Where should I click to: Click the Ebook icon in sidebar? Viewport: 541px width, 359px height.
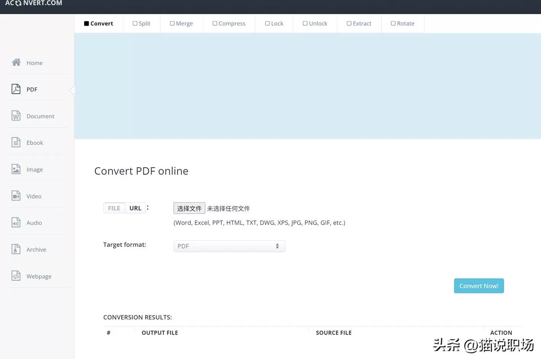16,142
